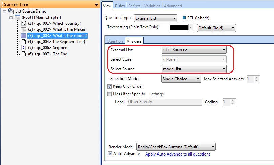Open the Rules tab

[x=120, y=6]
